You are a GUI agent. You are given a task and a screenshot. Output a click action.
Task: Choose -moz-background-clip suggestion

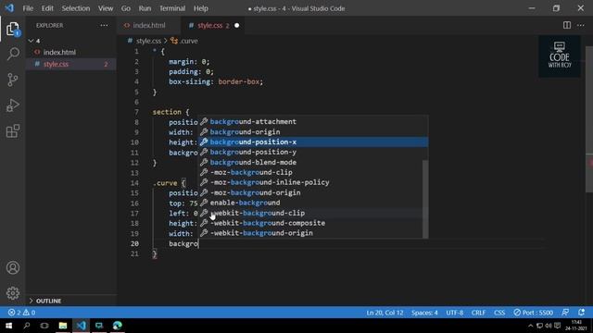tap(313, 172)
